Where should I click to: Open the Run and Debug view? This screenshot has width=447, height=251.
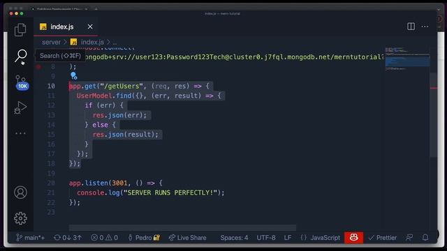[x=20, y=108]
